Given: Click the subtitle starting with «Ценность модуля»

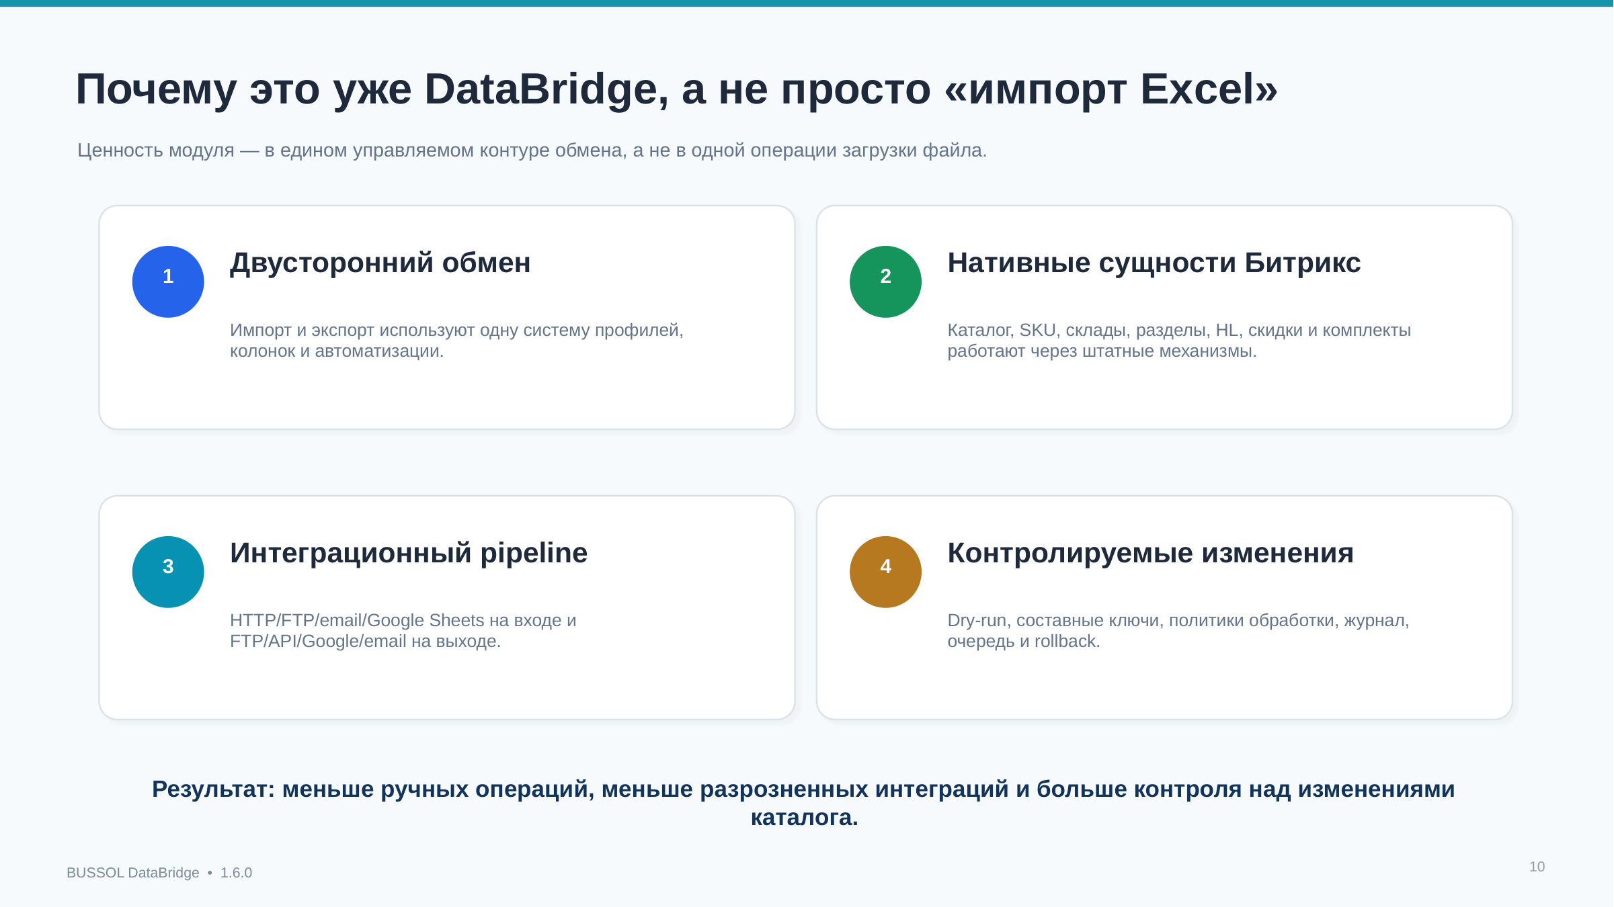Looking at the screenshot, I should 532,150.
